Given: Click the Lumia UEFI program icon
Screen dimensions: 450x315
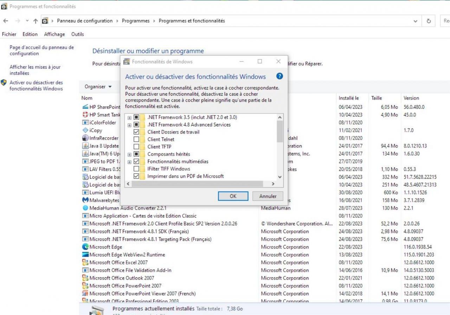Looking at the screenshot, I should pyautogui.click(x=85, y=192).
